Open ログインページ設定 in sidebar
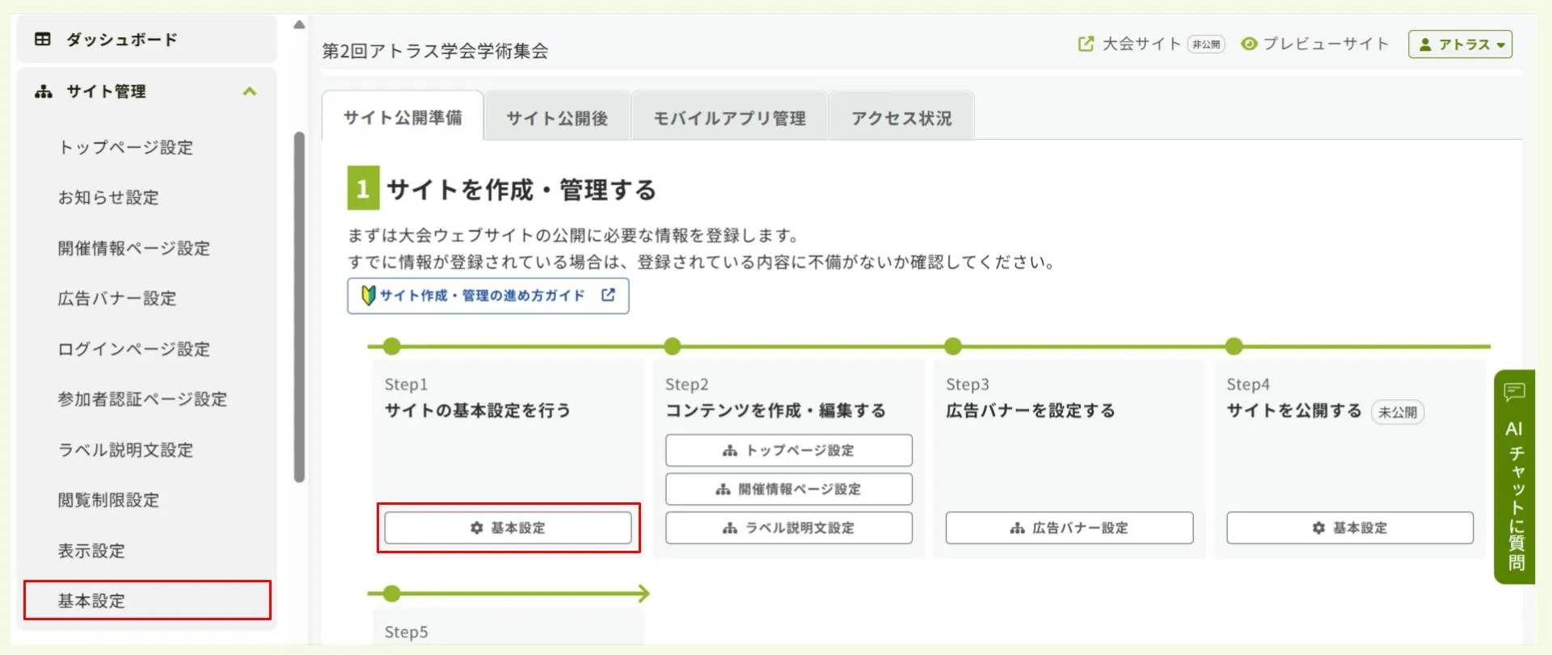This screenshot has height=655, width=1552. click(x=133, y=349)
